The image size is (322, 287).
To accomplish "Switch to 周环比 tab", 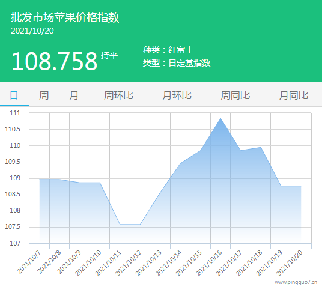I will [x=118, y=95].
